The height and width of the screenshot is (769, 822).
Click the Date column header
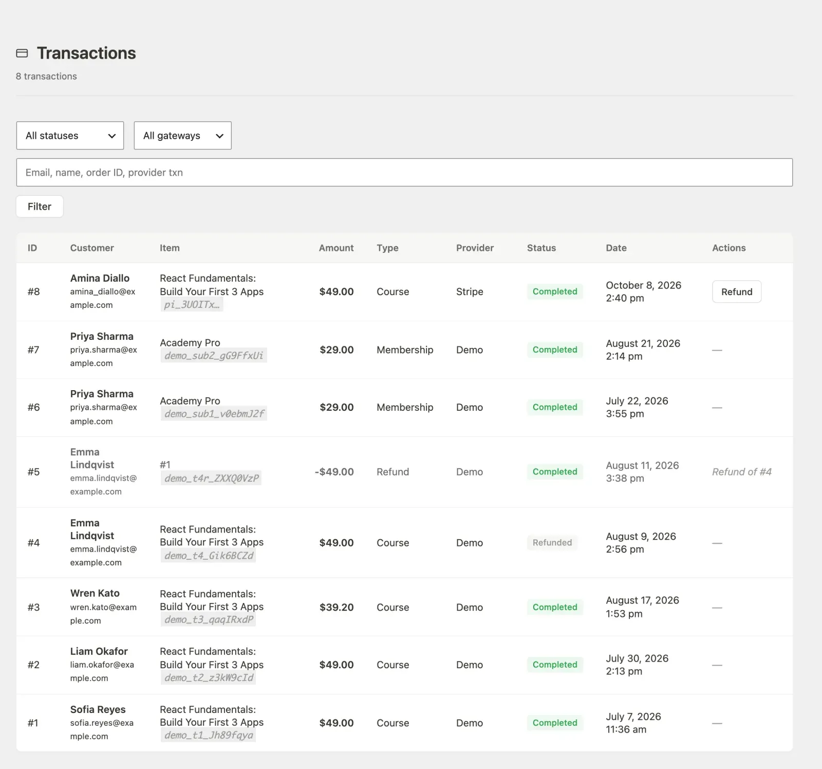[616, 248]
